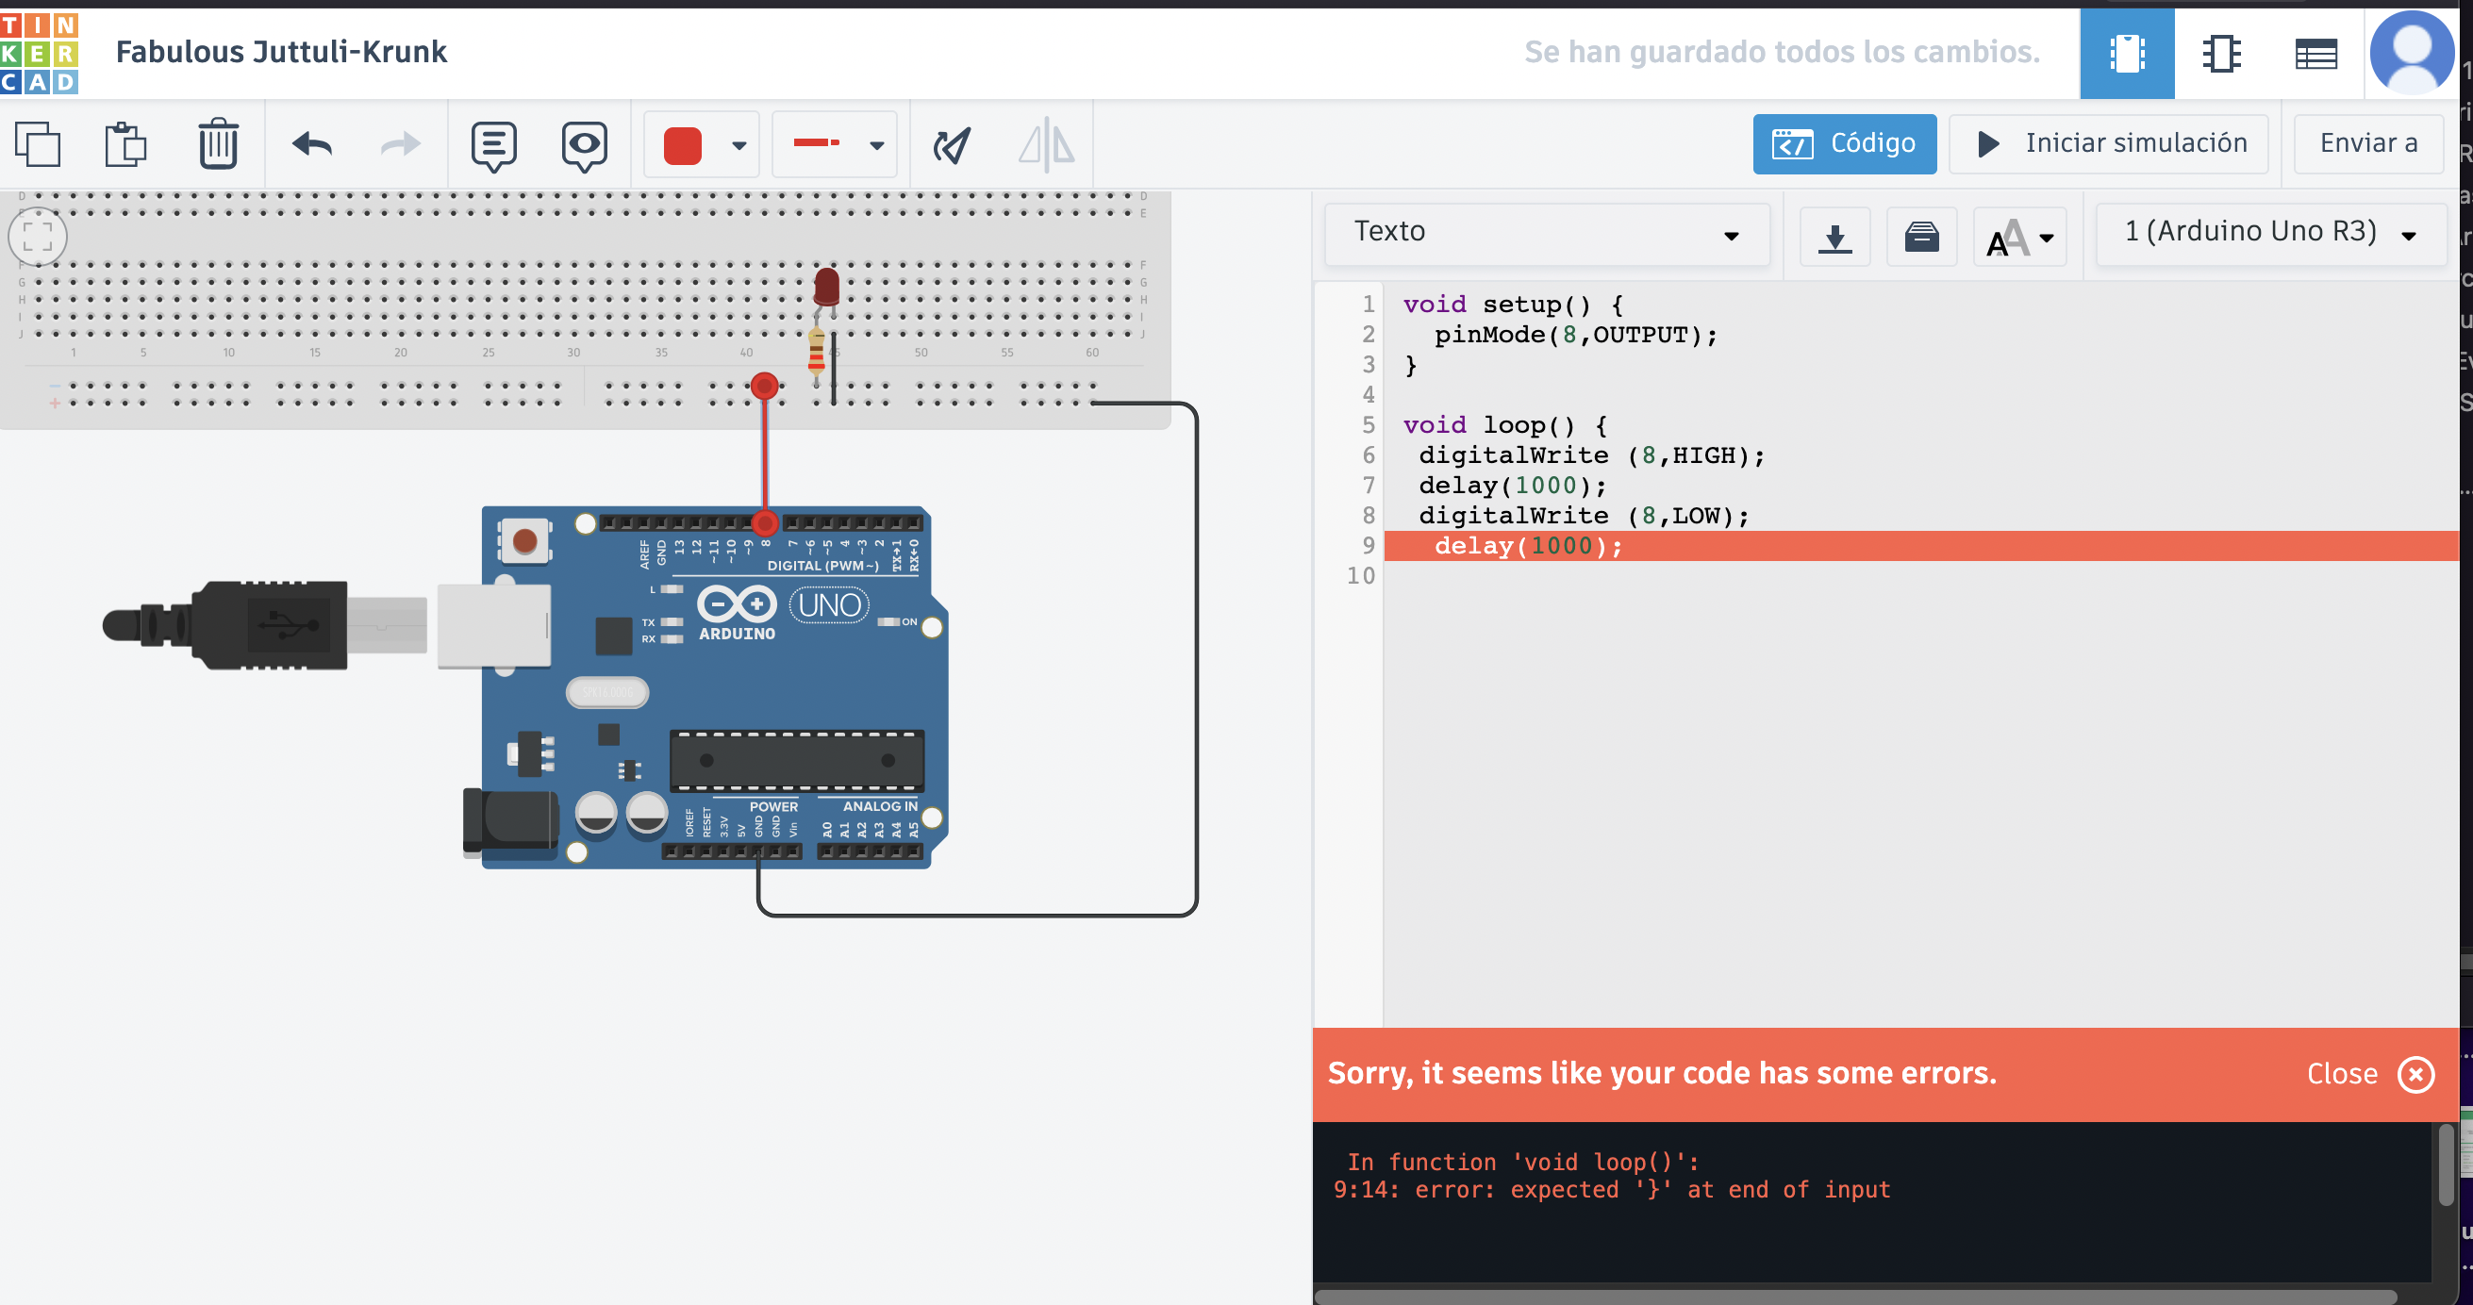
Task: Switch to schematic view tab
Action: 2220,53
